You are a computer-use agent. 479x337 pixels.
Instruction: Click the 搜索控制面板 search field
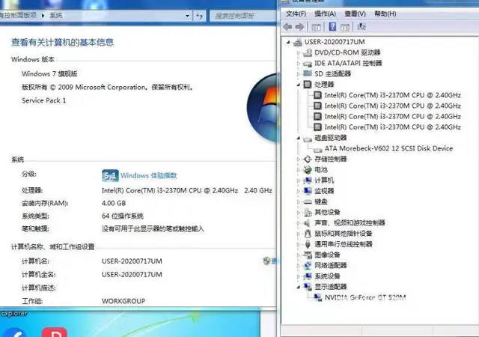[242, 16]
